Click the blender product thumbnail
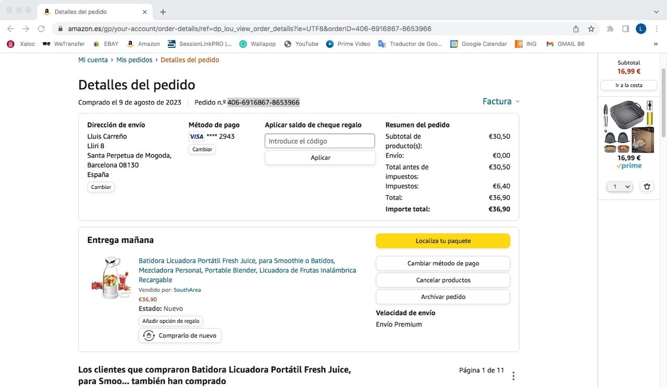This screenshot has width=667, height=387. point(110,277)
